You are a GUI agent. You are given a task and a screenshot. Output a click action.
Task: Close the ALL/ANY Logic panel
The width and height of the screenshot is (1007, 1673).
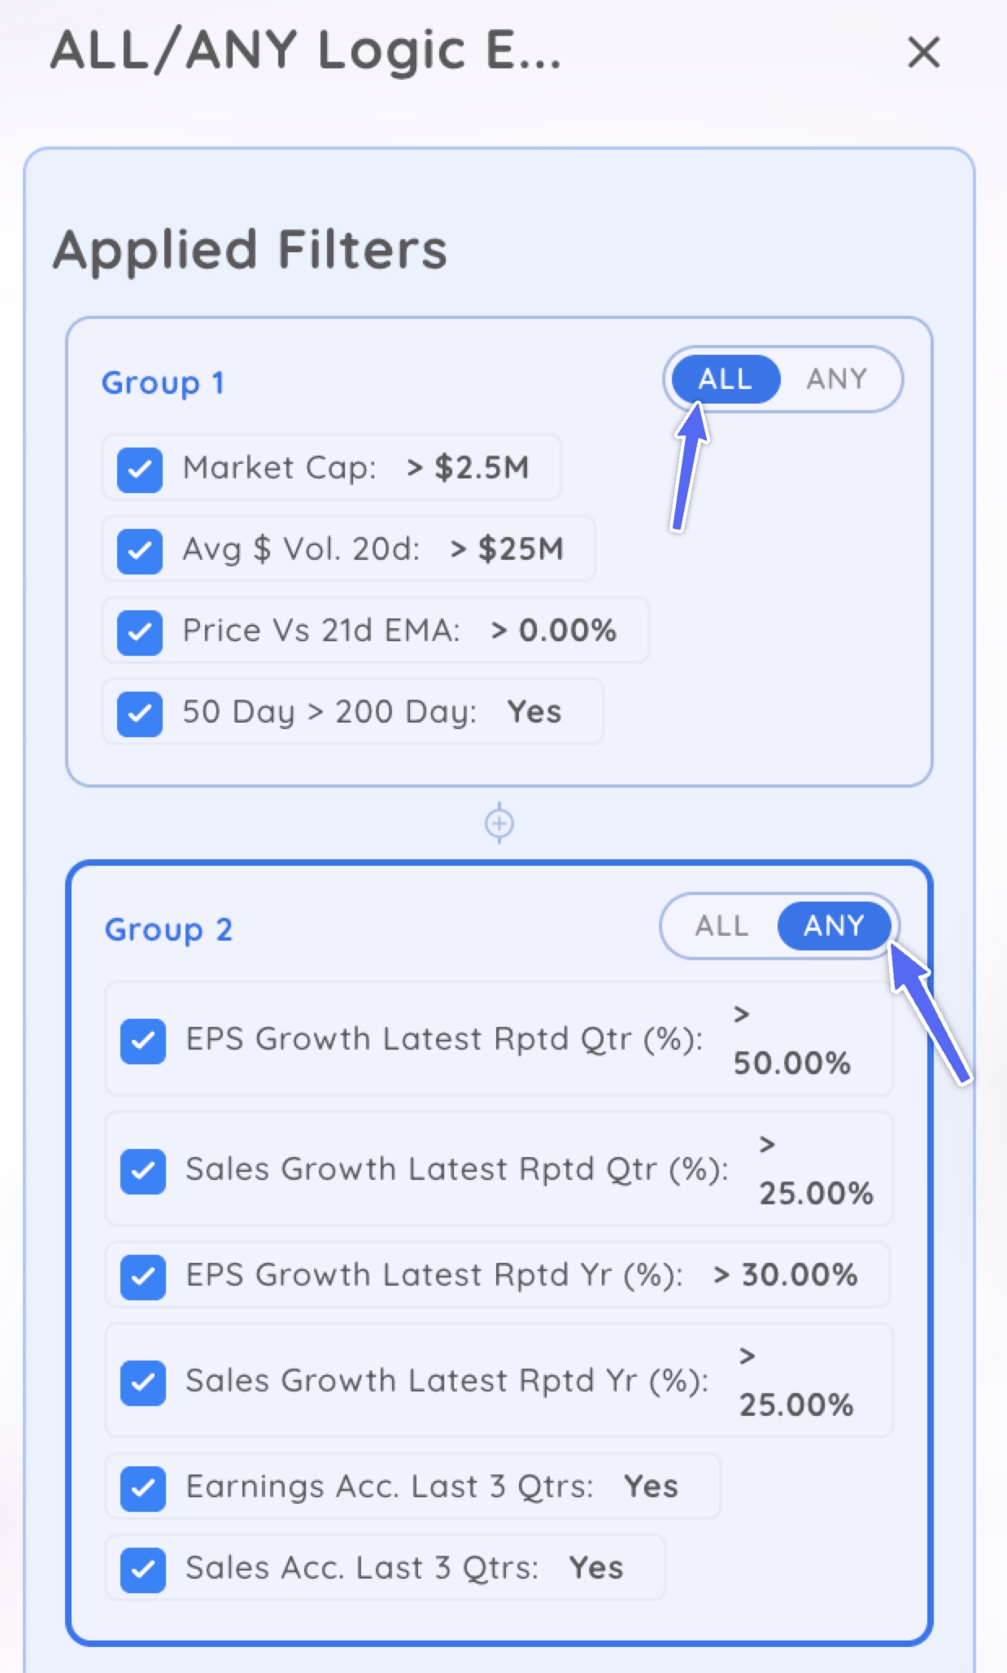923,53
